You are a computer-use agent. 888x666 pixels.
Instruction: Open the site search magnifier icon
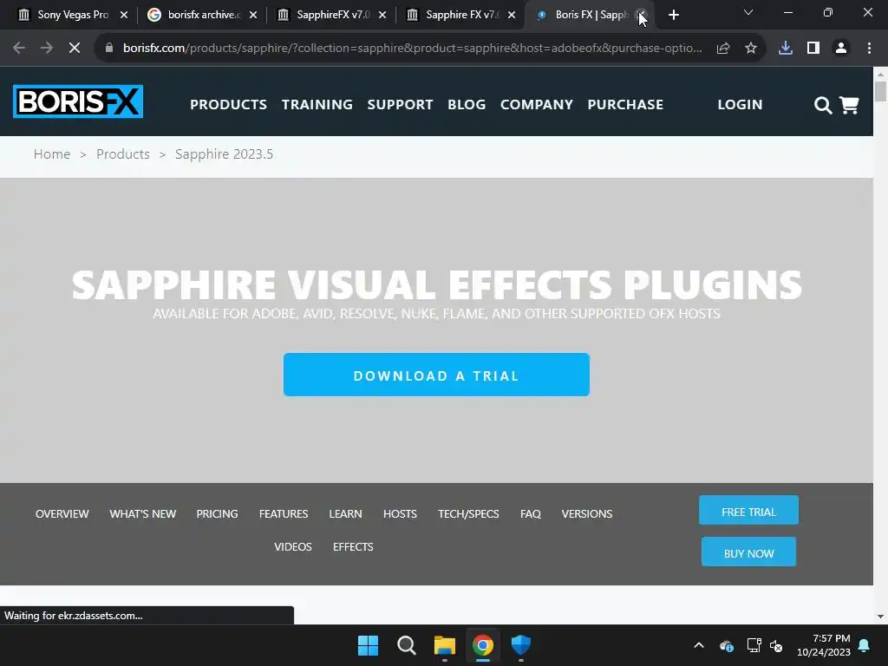[822, 105]
